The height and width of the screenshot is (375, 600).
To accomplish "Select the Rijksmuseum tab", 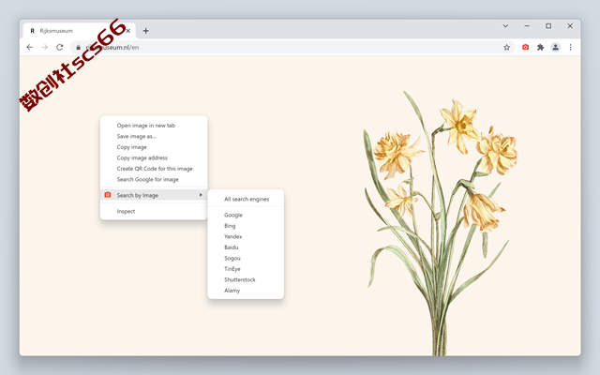I will (79, 31).
